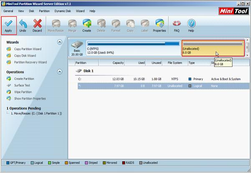The width and height of the screenshot is (251, 173).
Task: Click the Active & Boot & System status
Action: click(x=226, y=79)
